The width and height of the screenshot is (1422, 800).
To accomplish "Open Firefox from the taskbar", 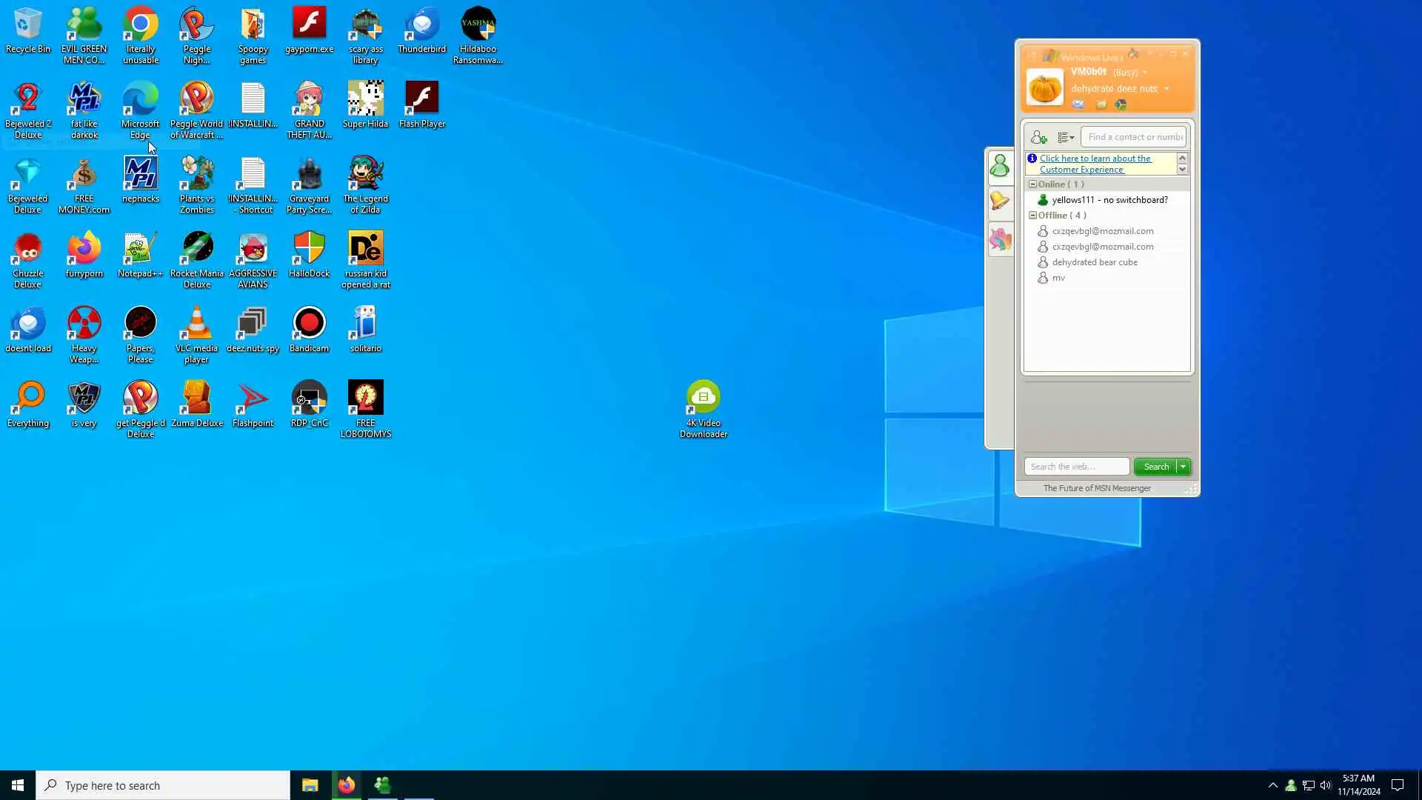I will coord(346,785).
